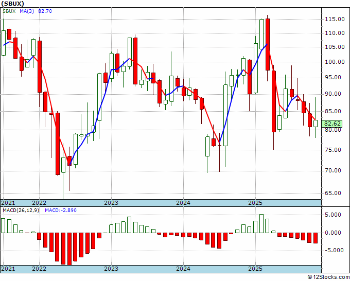The image size is (350, 281).
Task: Click the -5.000 MACD axis label
Action: [x=333, y=250]
